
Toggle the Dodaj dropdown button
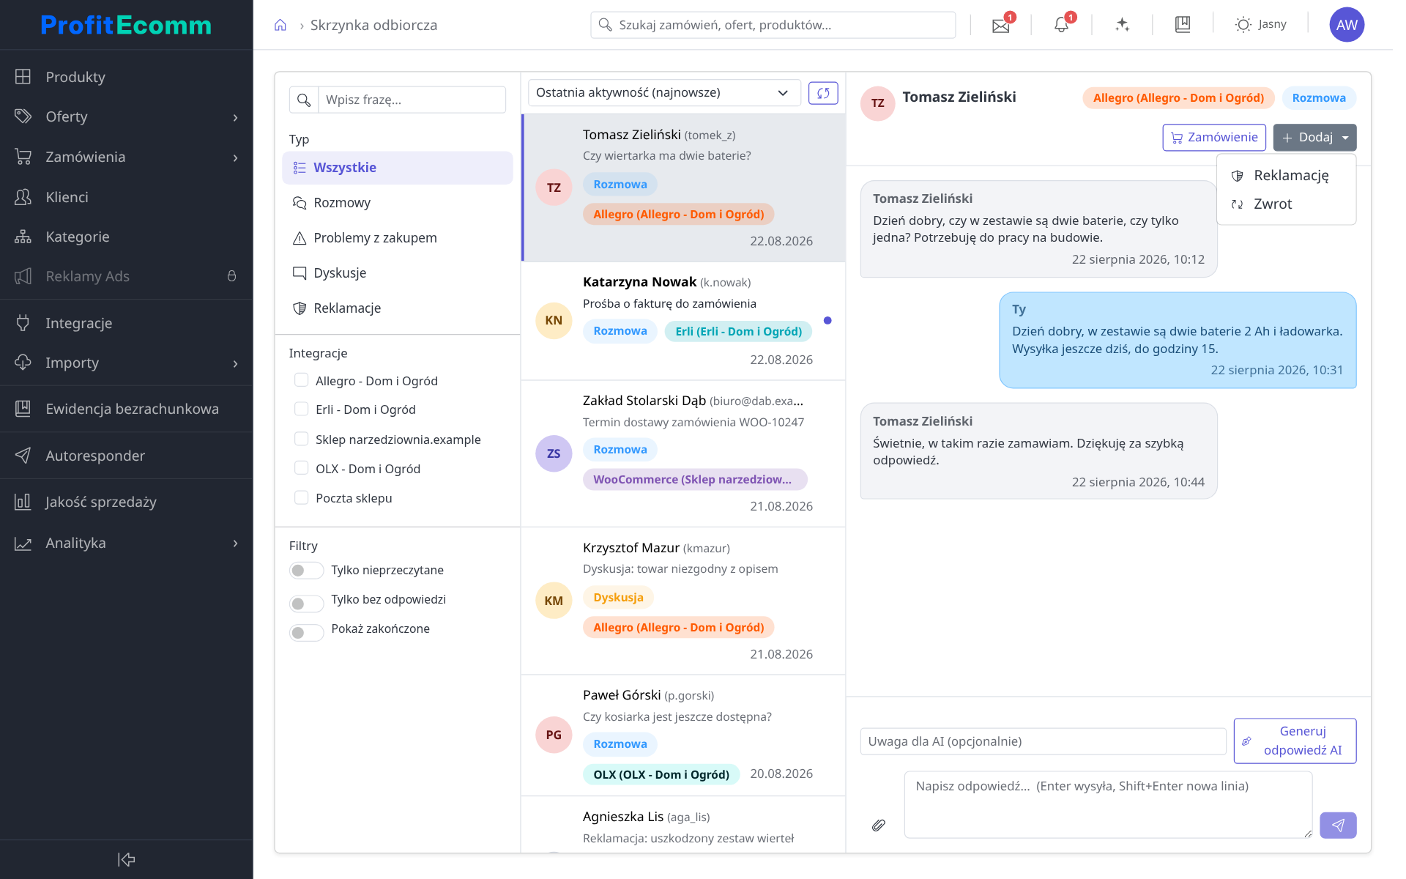pos(1314,138)
